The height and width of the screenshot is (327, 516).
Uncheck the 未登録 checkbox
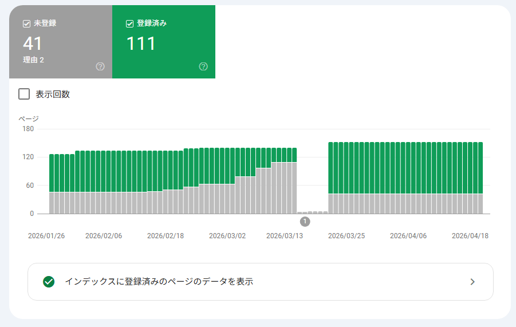pos(26,23)
